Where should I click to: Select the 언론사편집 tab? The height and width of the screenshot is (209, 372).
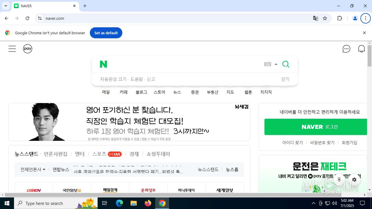tap(56, 154)
